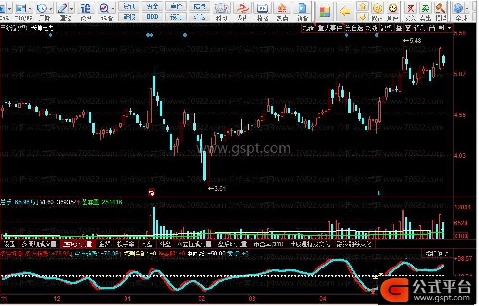Click the 测速 speed test clock icon
Viewport: 479px width, 306px height.
click(x=392, y=8)
